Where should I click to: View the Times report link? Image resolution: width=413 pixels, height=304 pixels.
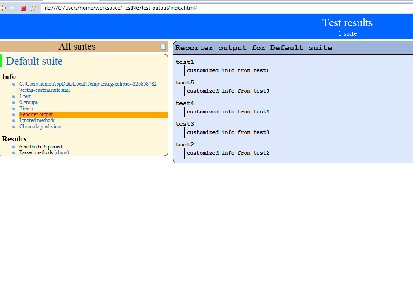tap(26, 108)
